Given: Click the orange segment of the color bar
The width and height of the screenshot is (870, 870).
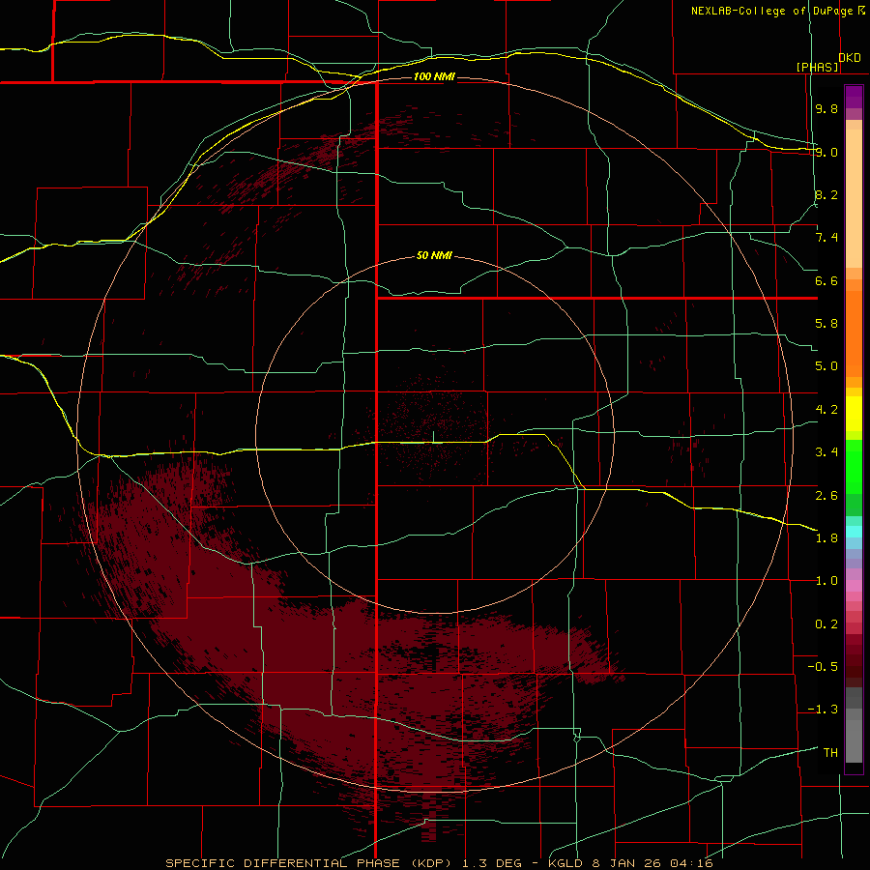Looking at the screenshot, I should click(x=854, y=333).
